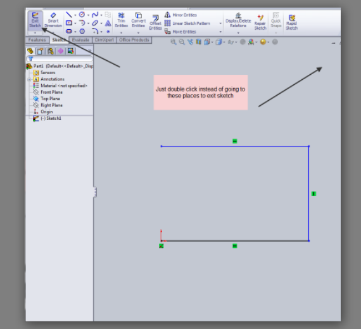Toggle Quick Snaps option
Viewport: 361px width, 329px height.
click(x=275, y=20)
